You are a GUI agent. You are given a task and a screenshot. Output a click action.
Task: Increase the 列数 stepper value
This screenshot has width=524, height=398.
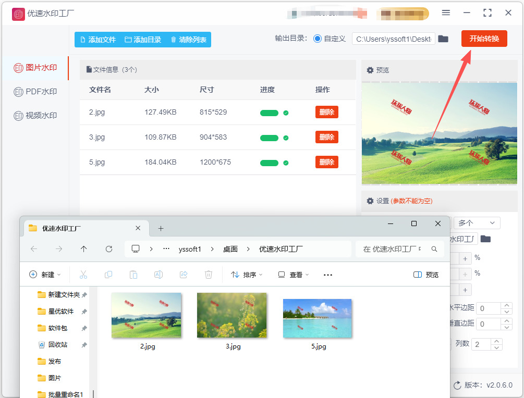pos(497,341)
